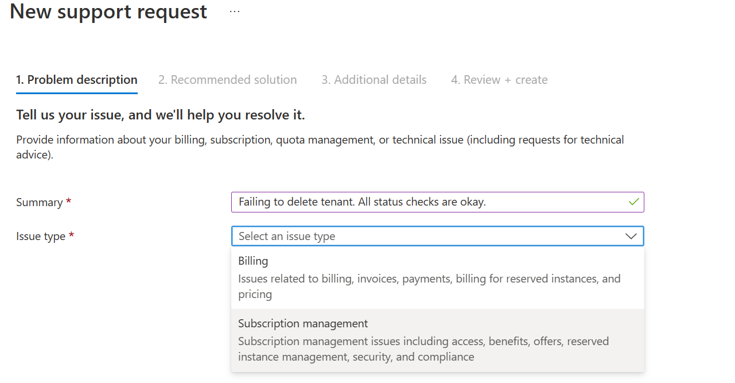The width and height of the screenshot is (735, 383).
Task: Click the Billing option's description text
Action: coord(429,286)
